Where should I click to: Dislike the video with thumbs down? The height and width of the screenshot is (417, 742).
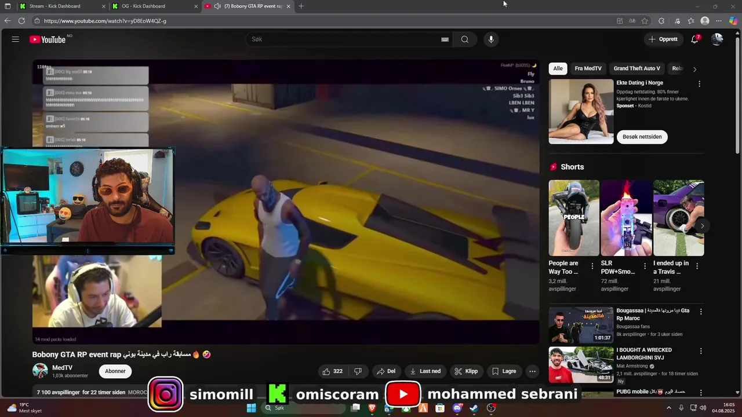(x=358, y=371)
